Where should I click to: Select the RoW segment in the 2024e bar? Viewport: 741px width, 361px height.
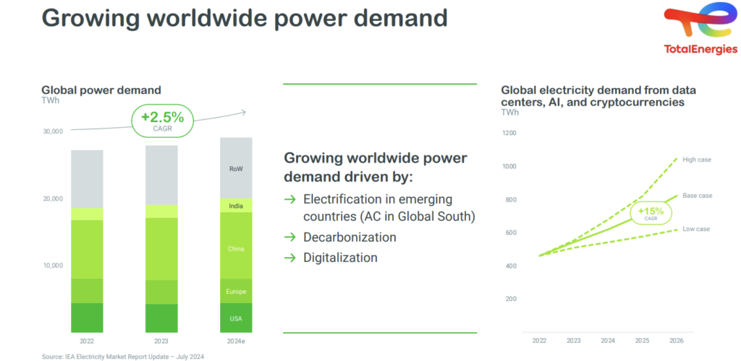point(236,169)
